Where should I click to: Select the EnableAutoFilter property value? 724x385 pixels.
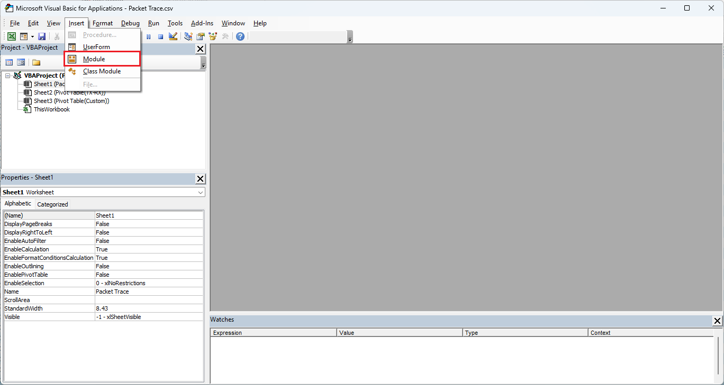[149, 241]
